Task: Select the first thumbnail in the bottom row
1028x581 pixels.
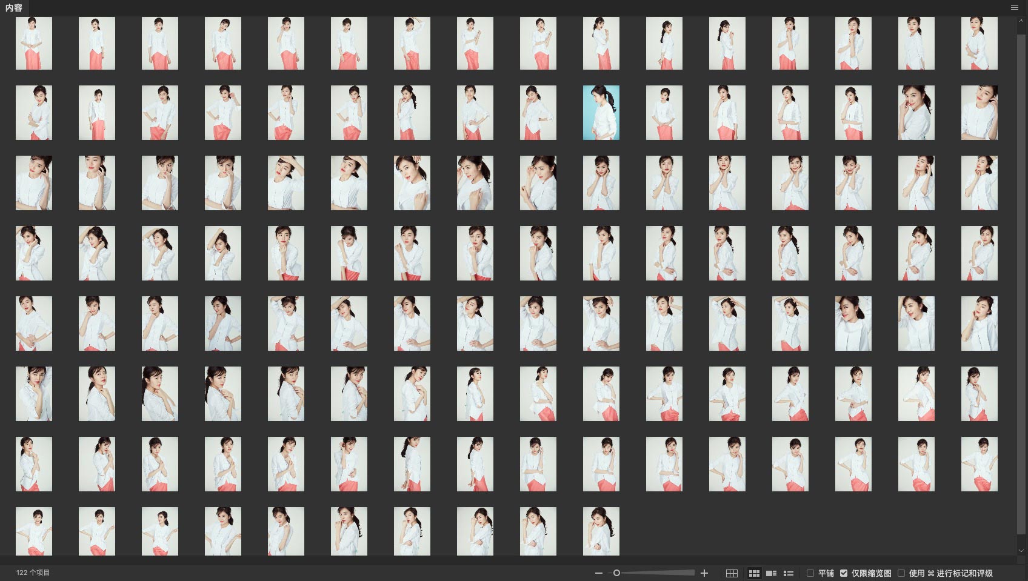Action: (x=33, y=531)
